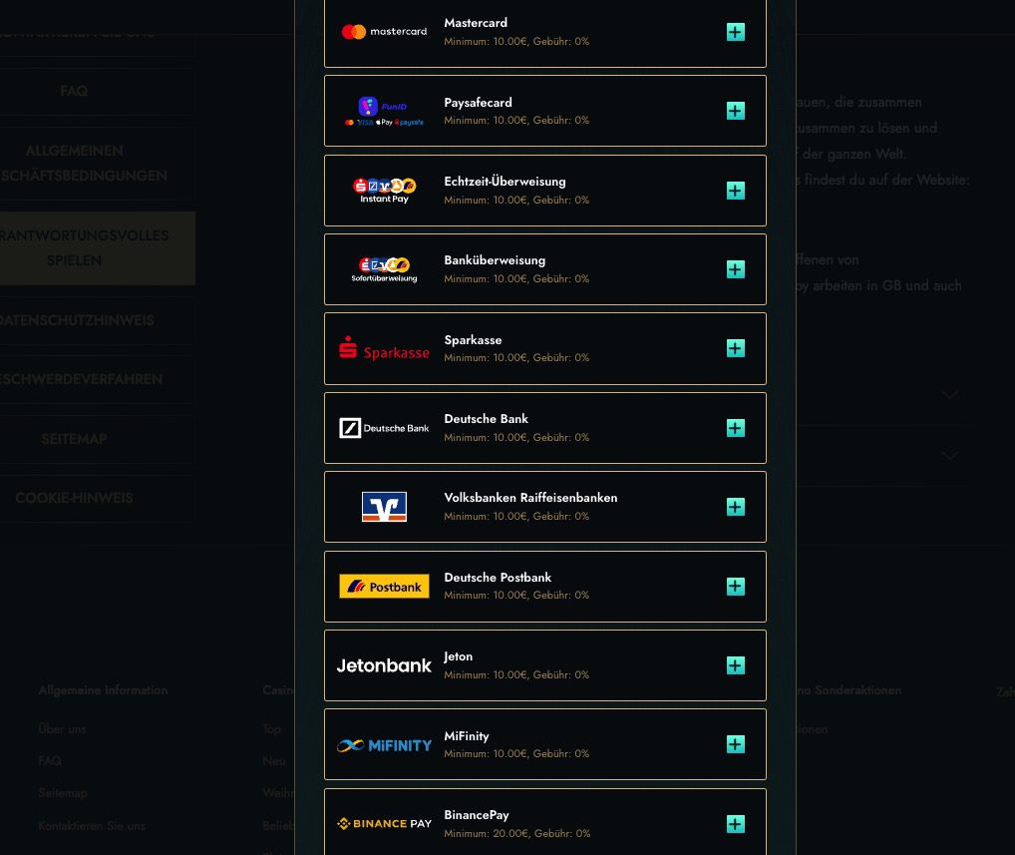Select the Deutsche Postbank title
This screenshot has height=855, width=1015.
click(498, 577)
